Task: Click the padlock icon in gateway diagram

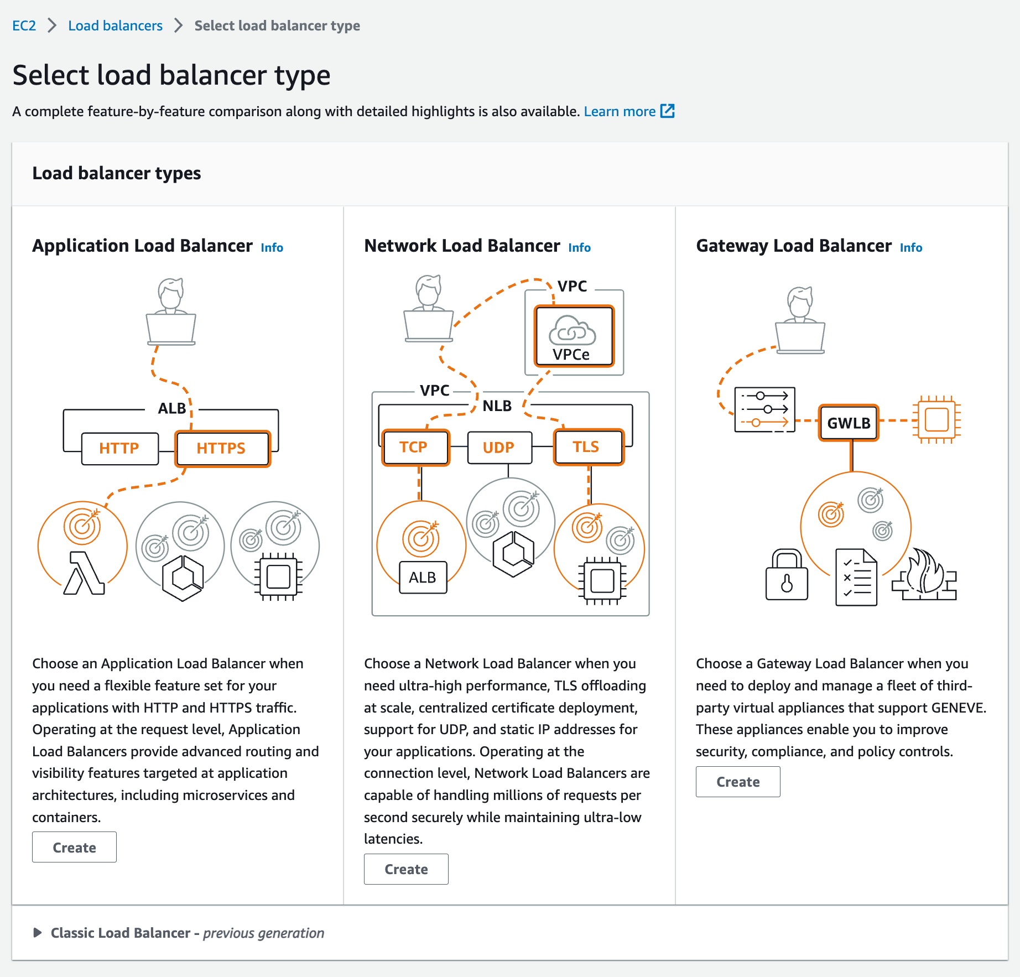Action: [787, 574]
